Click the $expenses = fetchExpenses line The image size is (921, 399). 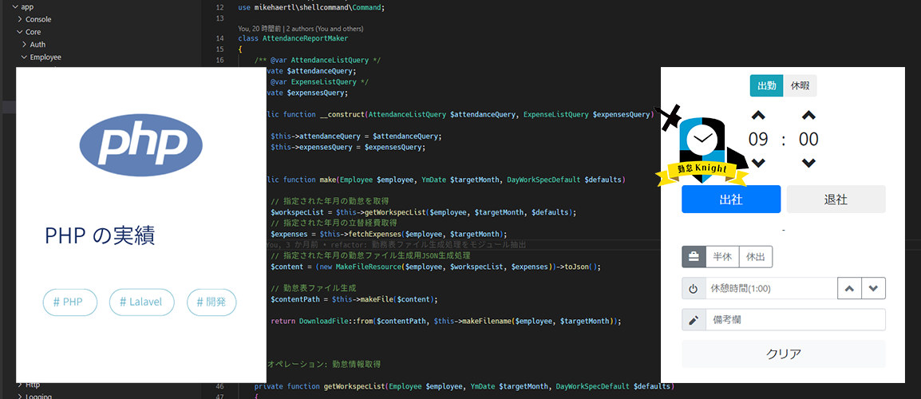[x=389, y=234]
